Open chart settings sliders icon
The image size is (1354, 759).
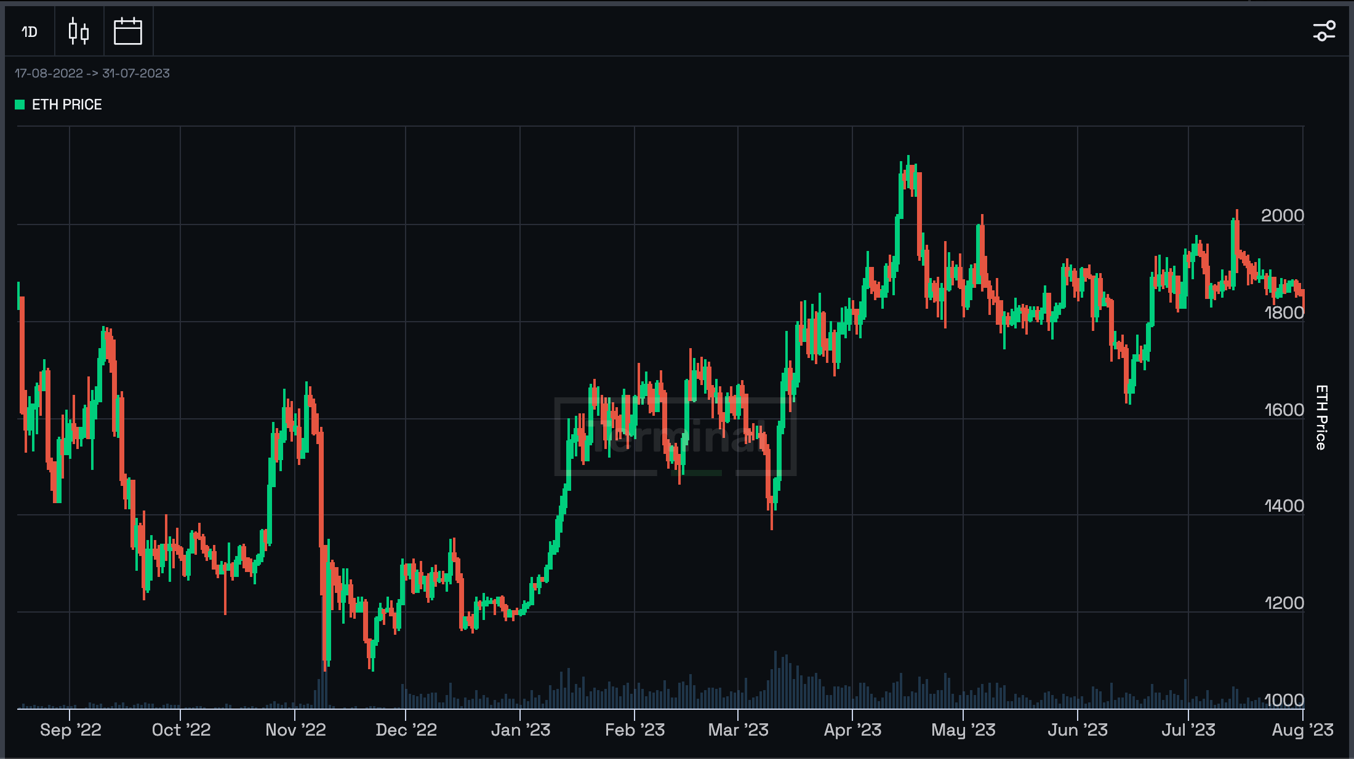(x=1324, y=31)
